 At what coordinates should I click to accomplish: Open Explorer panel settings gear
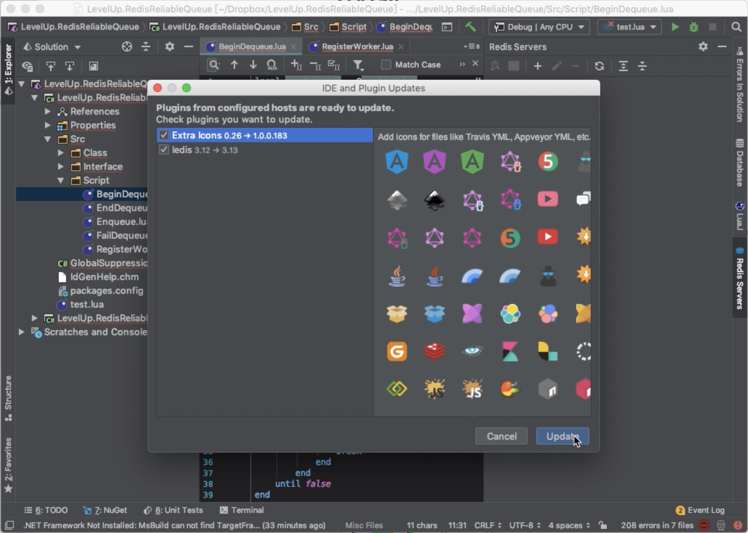pos(169,46)
